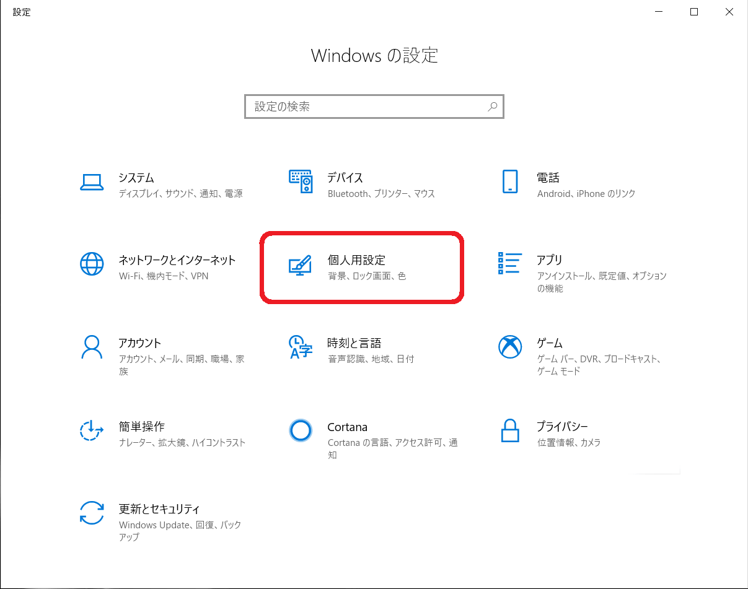The height and width of the screenshot is (589, 748).
Task: Click '背景、ロック画面、色' description
Action: click(x=367, y=276)
